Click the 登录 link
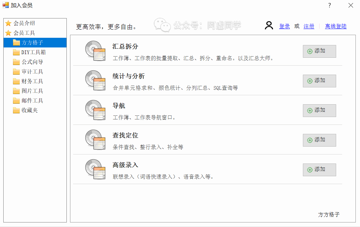The width and height of the screenshot is (360, 227). pos(284,26)
